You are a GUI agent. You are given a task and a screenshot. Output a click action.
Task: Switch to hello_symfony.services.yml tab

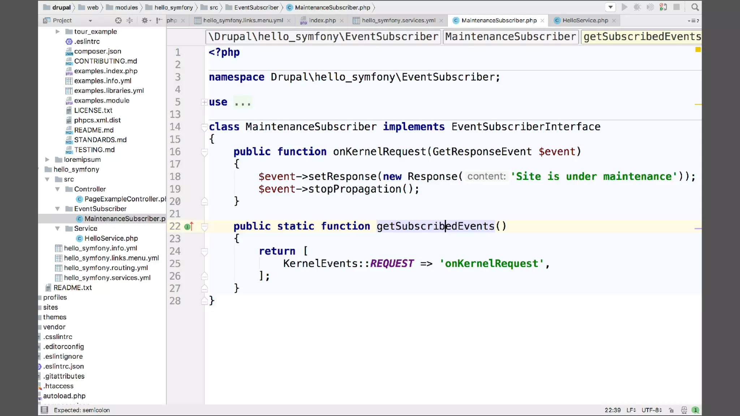398,21
